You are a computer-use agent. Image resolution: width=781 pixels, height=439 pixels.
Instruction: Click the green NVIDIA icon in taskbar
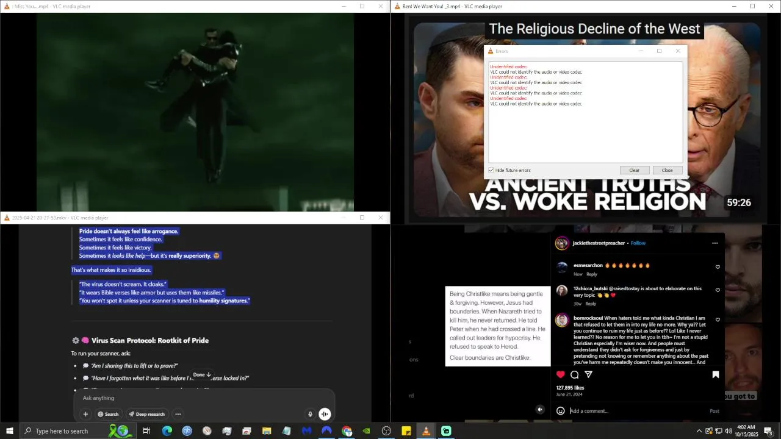[x=366, y=431]
